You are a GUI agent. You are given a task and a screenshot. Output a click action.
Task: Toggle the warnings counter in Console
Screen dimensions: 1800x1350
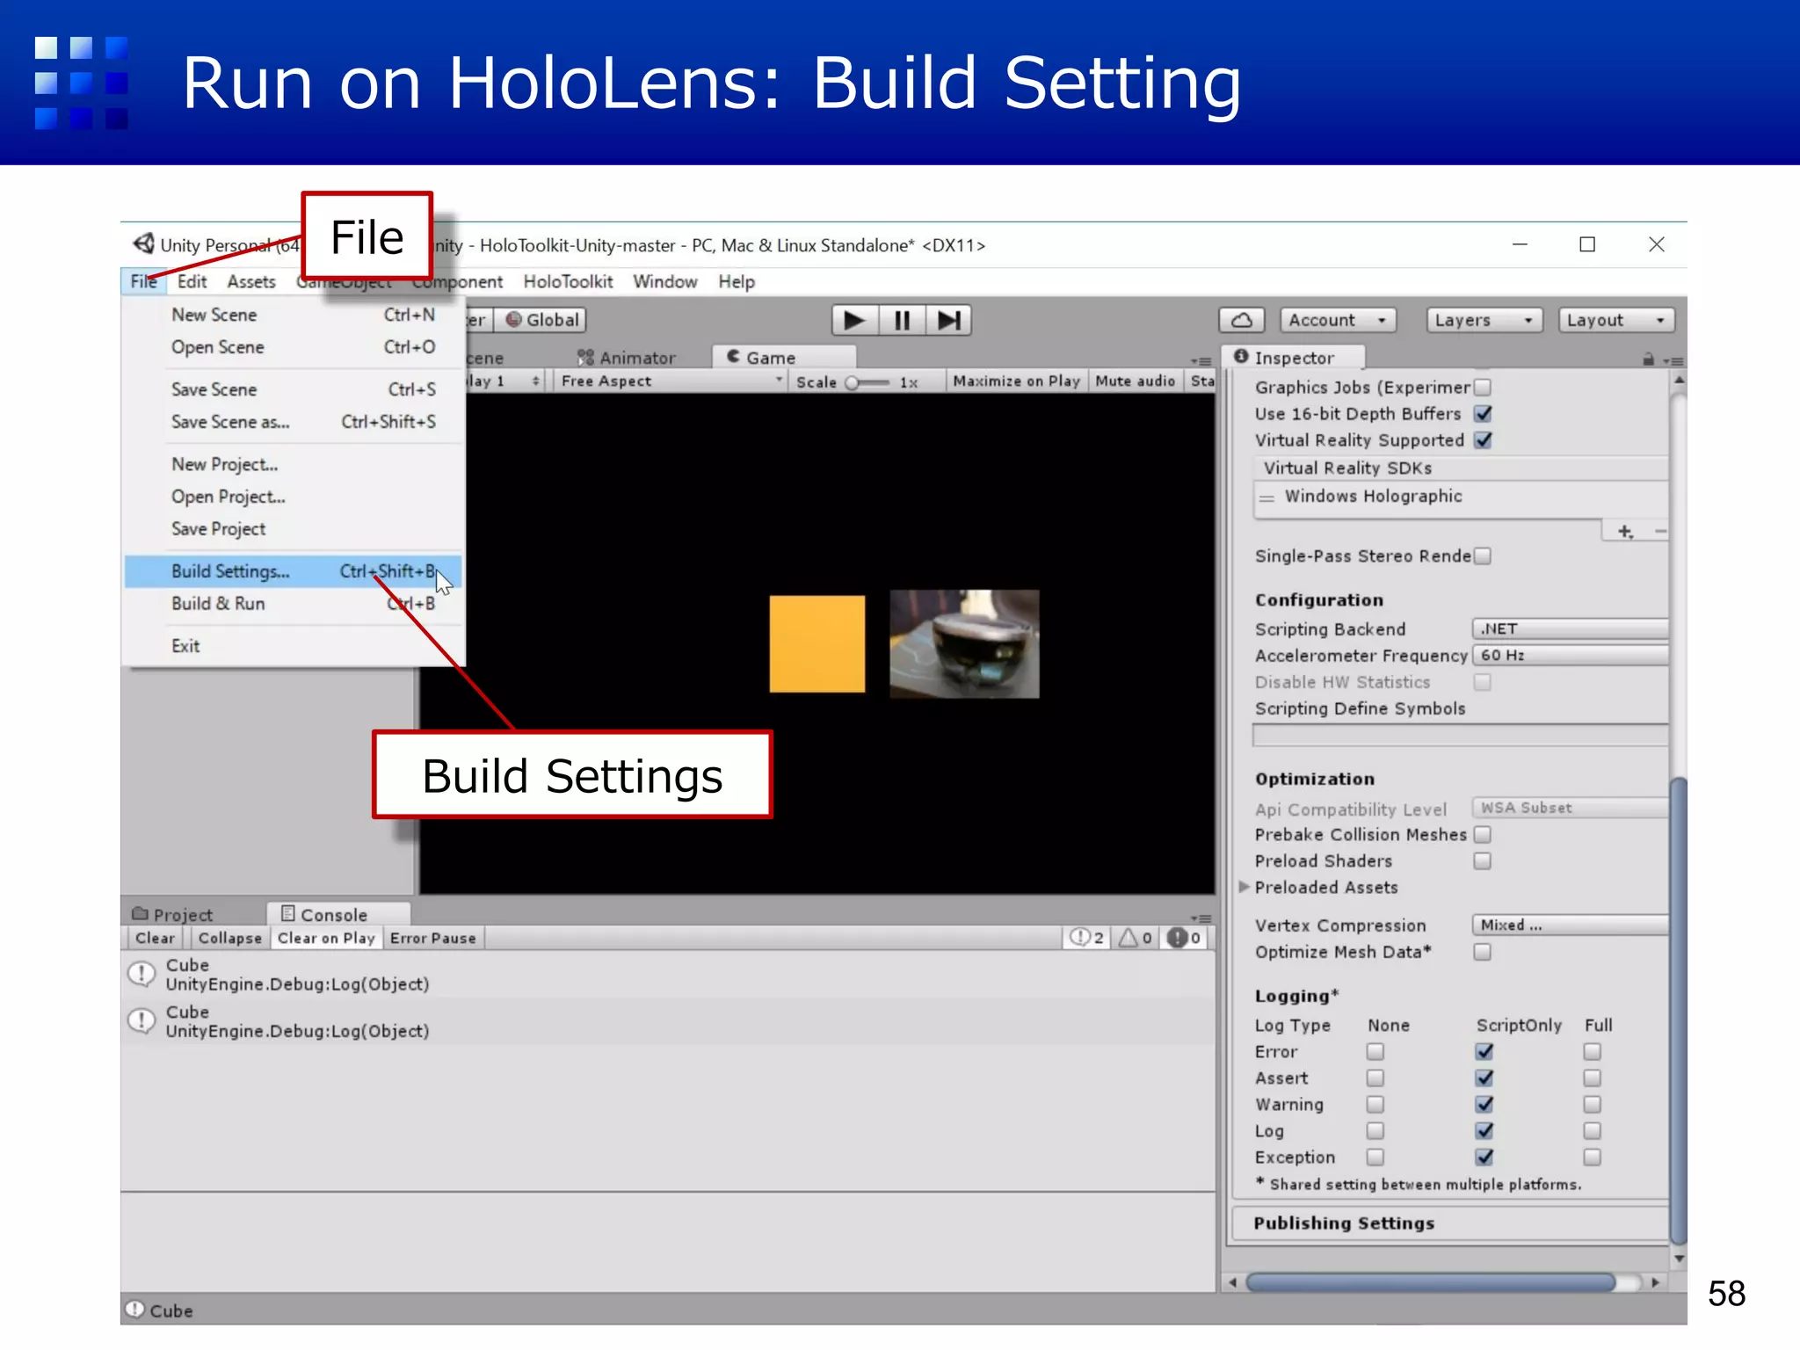click(1136, 938)
